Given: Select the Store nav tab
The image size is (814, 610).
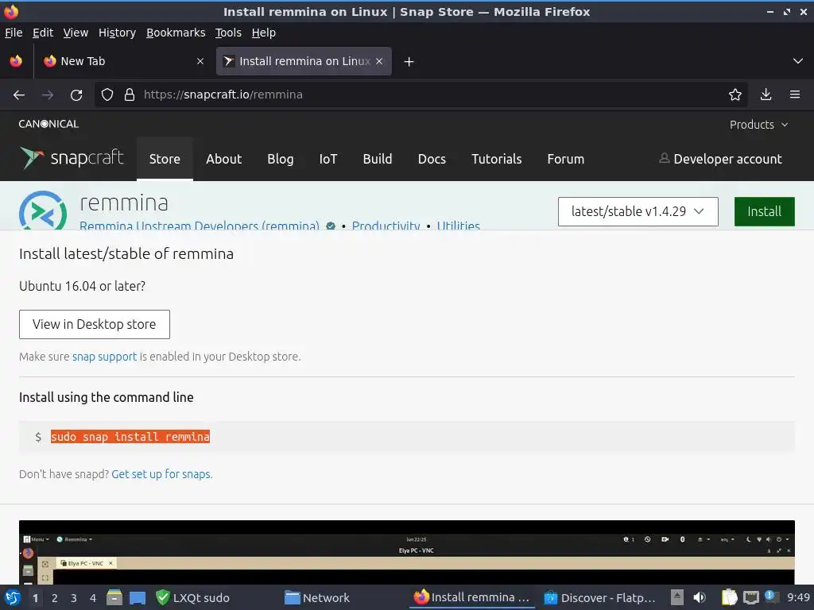Looking at the screenshot, I should pyautogui.click(x=165, y=159).
